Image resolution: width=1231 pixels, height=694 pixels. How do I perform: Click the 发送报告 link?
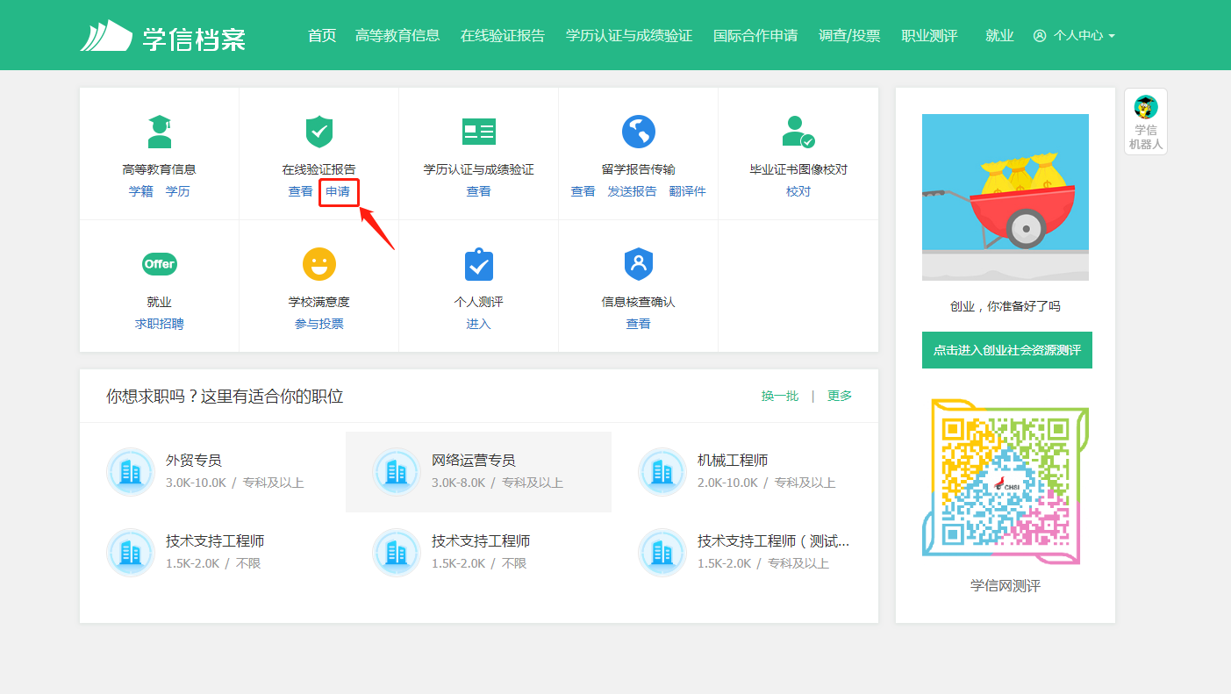632,191
